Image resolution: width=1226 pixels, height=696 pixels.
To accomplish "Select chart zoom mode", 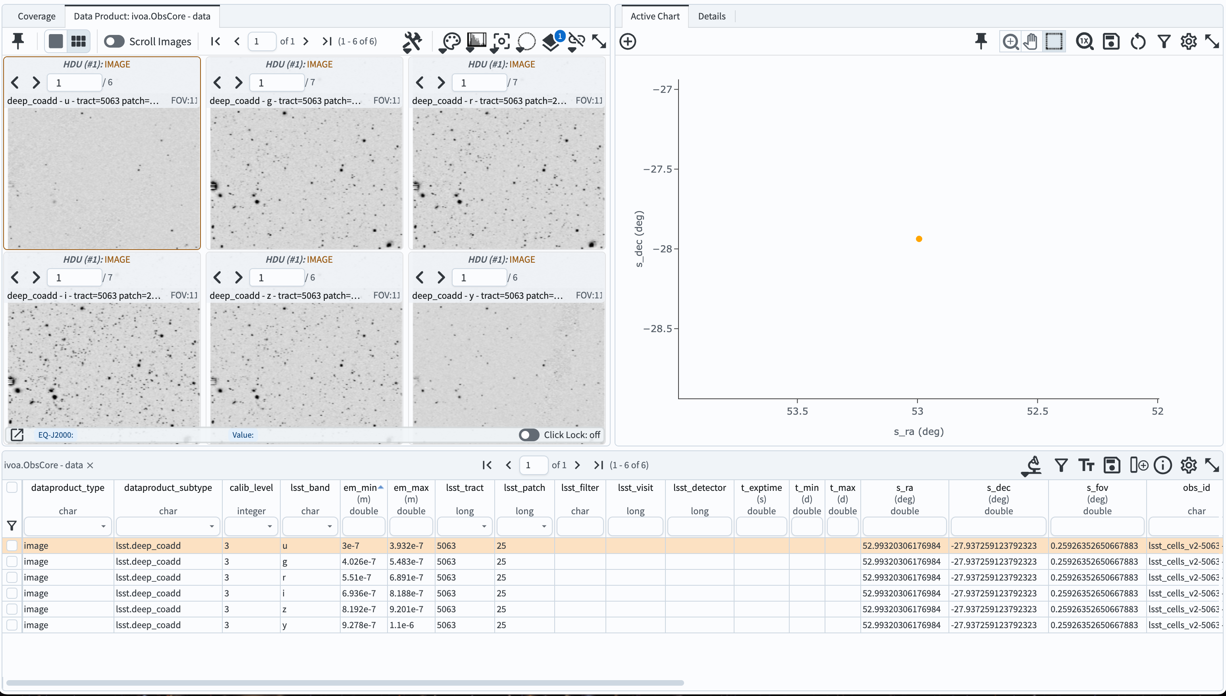I will [x=1010, y=42].
